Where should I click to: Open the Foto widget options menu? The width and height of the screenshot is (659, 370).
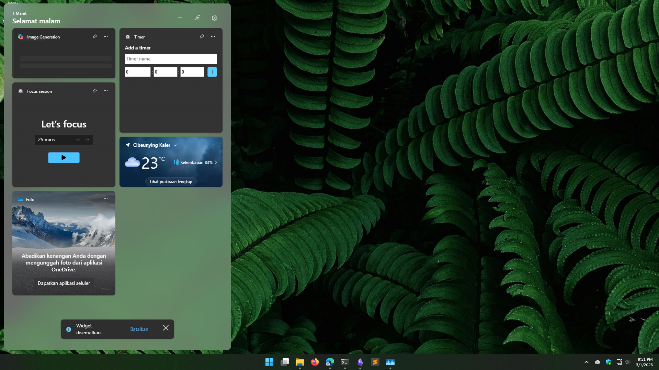106,199
